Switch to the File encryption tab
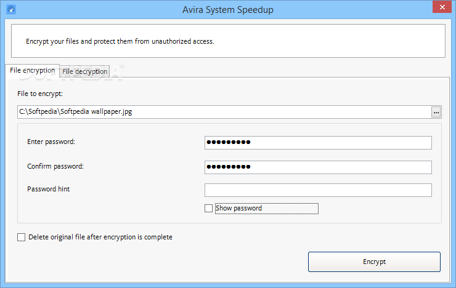 pyautogui.click(x=32, y=71)
